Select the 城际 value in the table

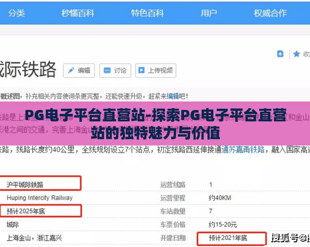[x=13, y=225]
